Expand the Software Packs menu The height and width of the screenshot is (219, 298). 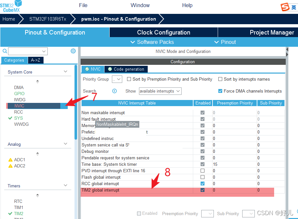point(152,42)
